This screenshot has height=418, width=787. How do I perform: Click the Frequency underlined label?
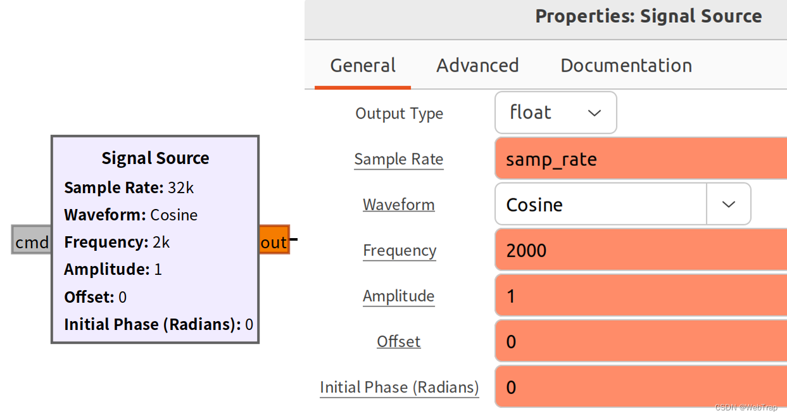click(x=399, y=250)
